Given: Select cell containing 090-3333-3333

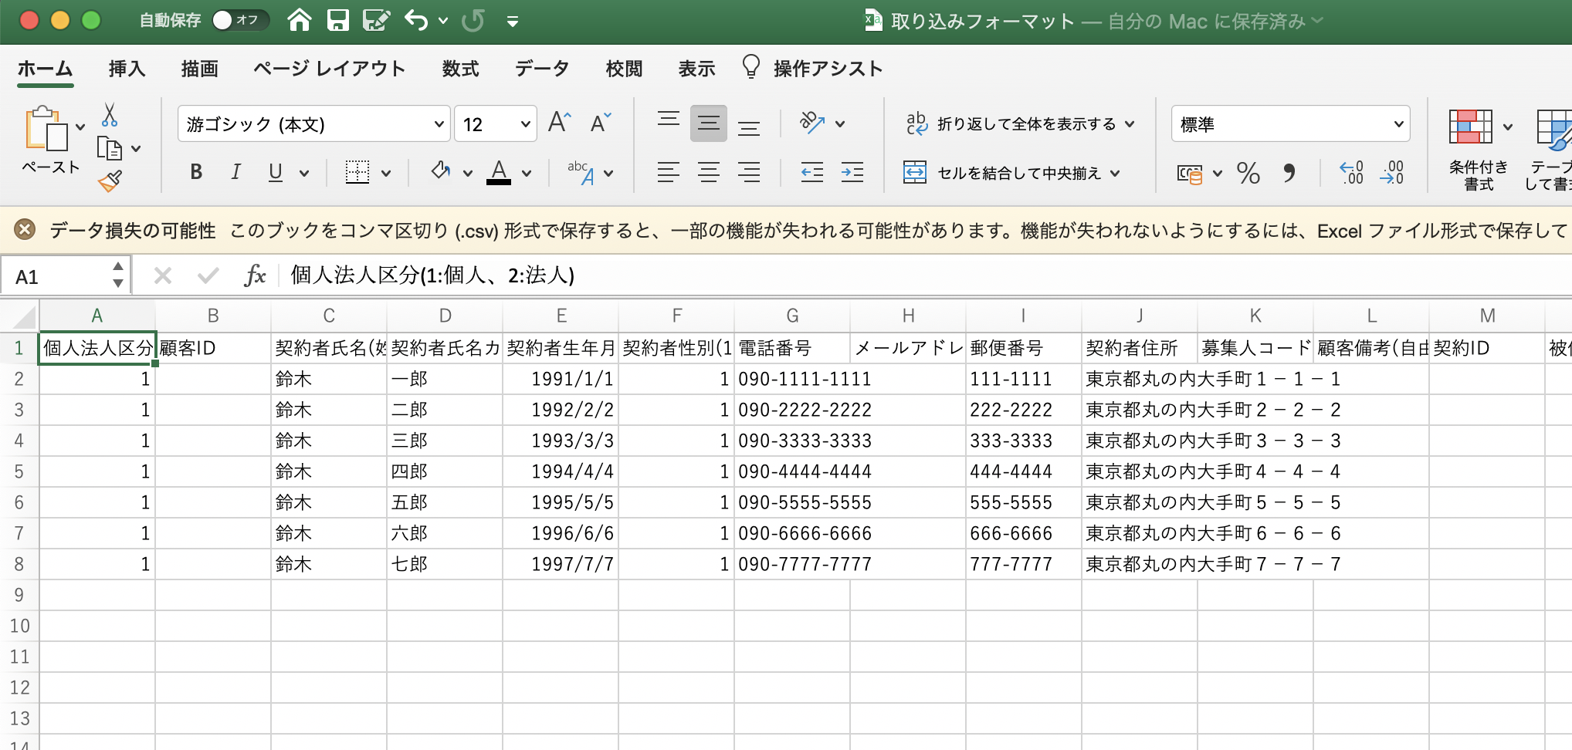Looking at the screenshot, I should [792, 440].
